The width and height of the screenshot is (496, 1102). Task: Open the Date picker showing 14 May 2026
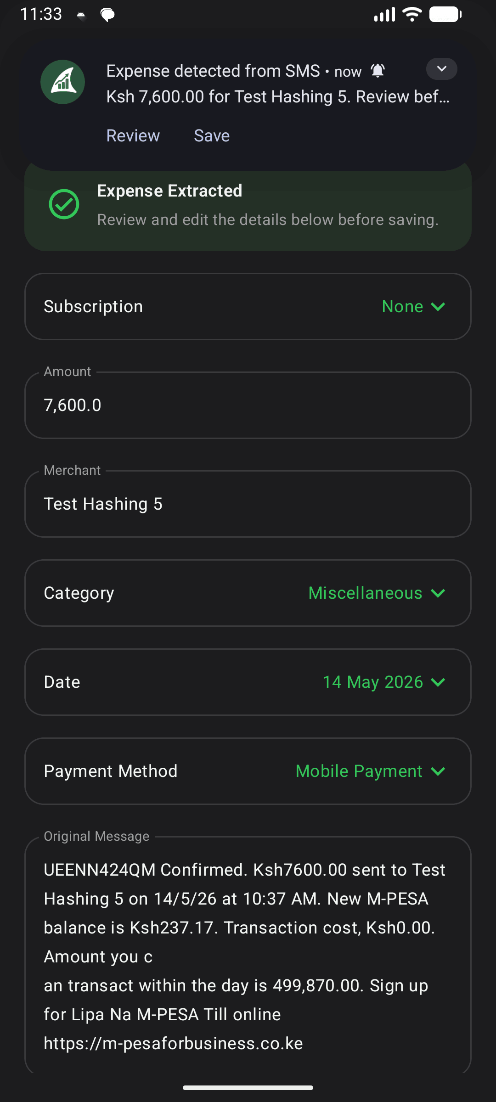pyautogui.click(x=248, y=682)
